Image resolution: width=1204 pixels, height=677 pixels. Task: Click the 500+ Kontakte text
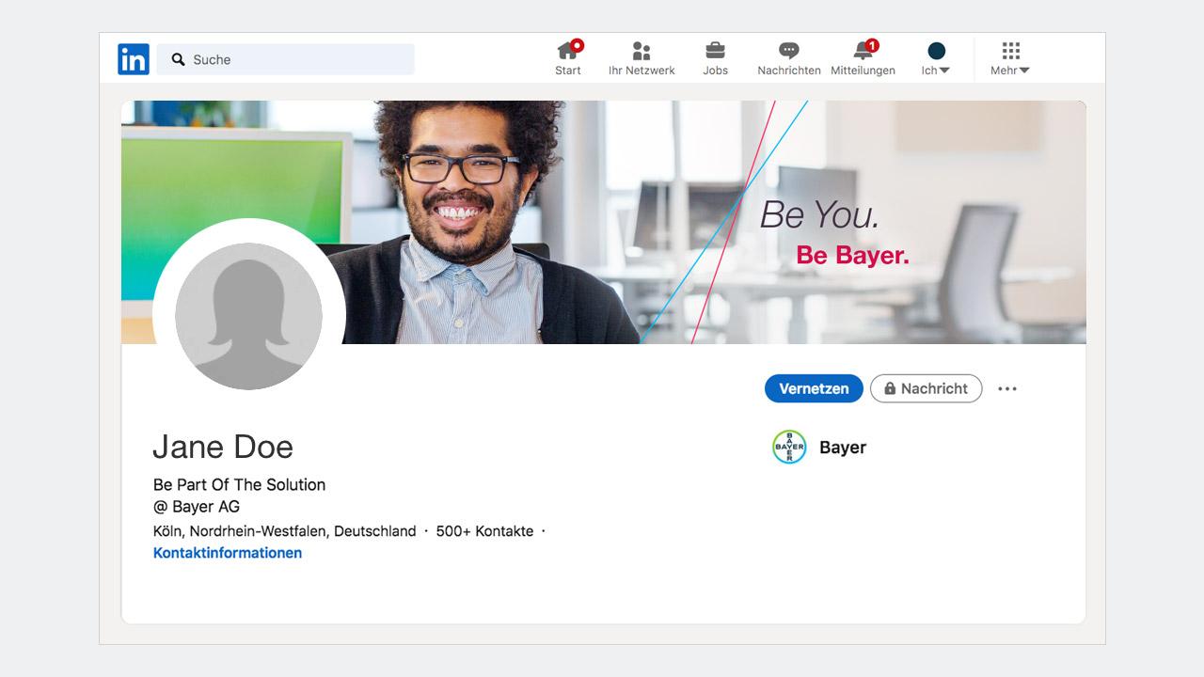484,531
